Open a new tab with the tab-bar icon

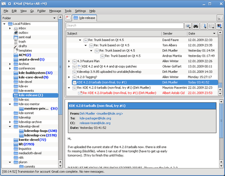(x=68, y=18)
